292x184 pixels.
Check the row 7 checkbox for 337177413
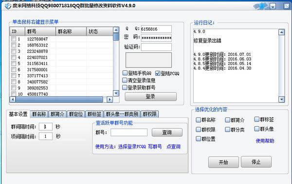(14, 76)
